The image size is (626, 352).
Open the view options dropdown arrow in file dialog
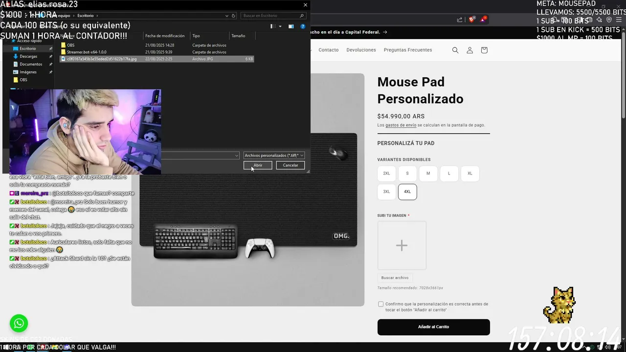tap(280, 26)
